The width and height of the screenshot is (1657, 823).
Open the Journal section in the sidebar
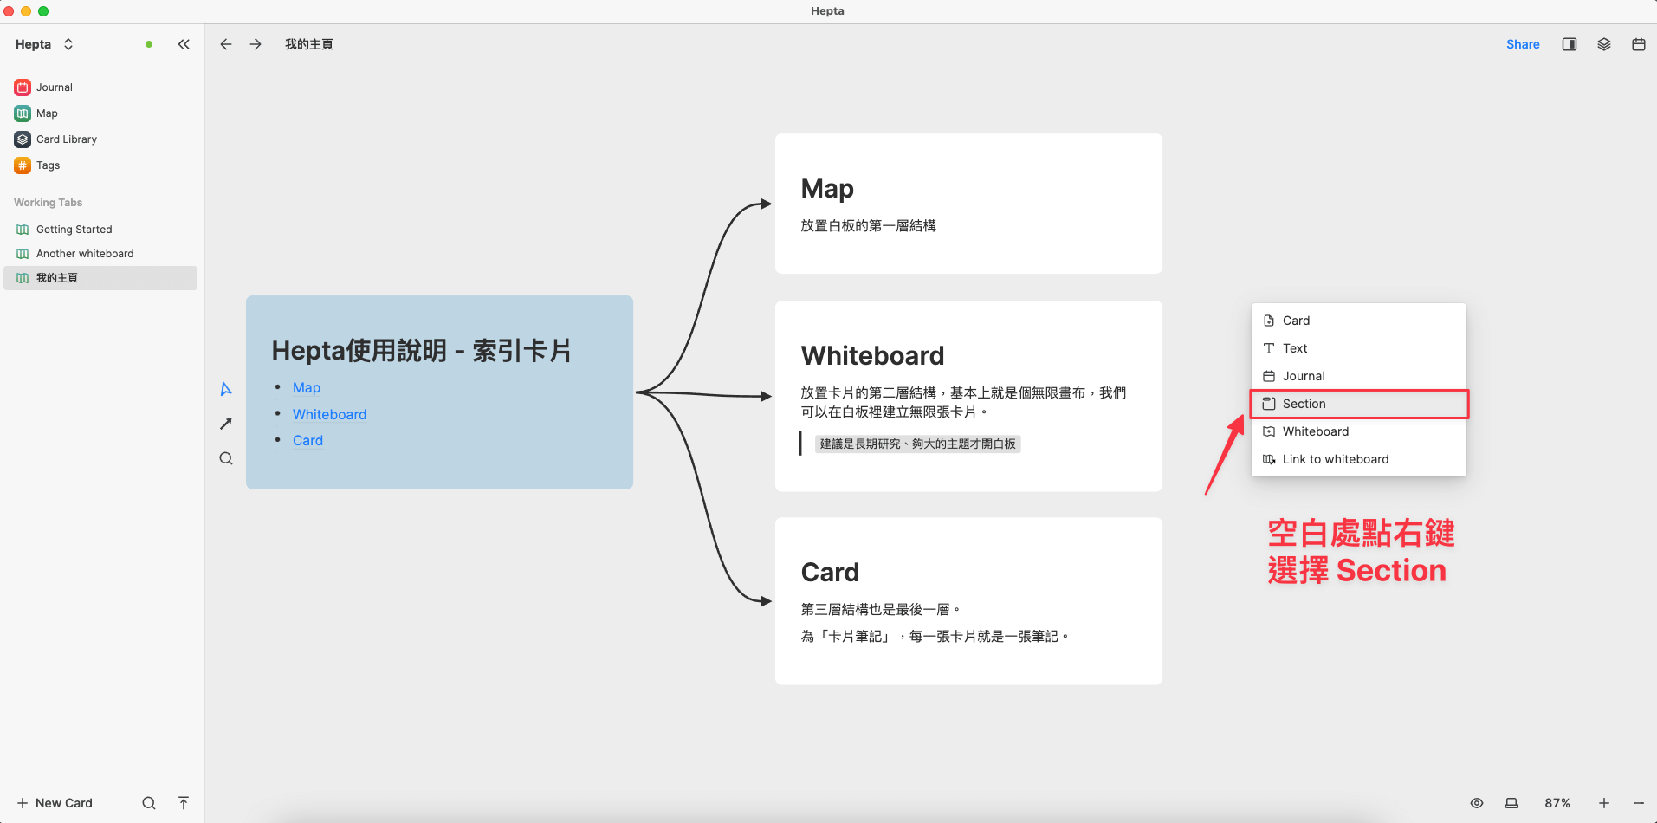click(x=55, y=87)
